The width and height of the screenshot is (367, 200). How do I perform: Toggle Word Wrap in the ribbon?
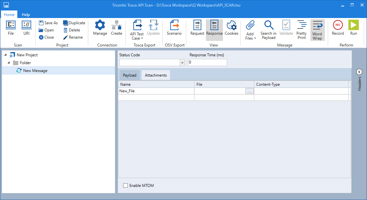(317, 30)
